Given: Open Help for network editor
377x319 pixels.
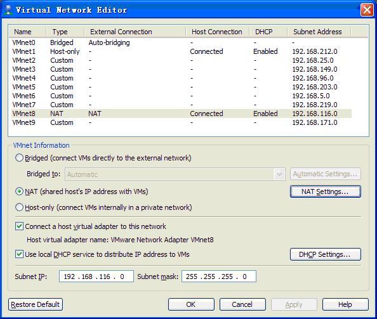Looking at the screenshot, I should point(345,304).
